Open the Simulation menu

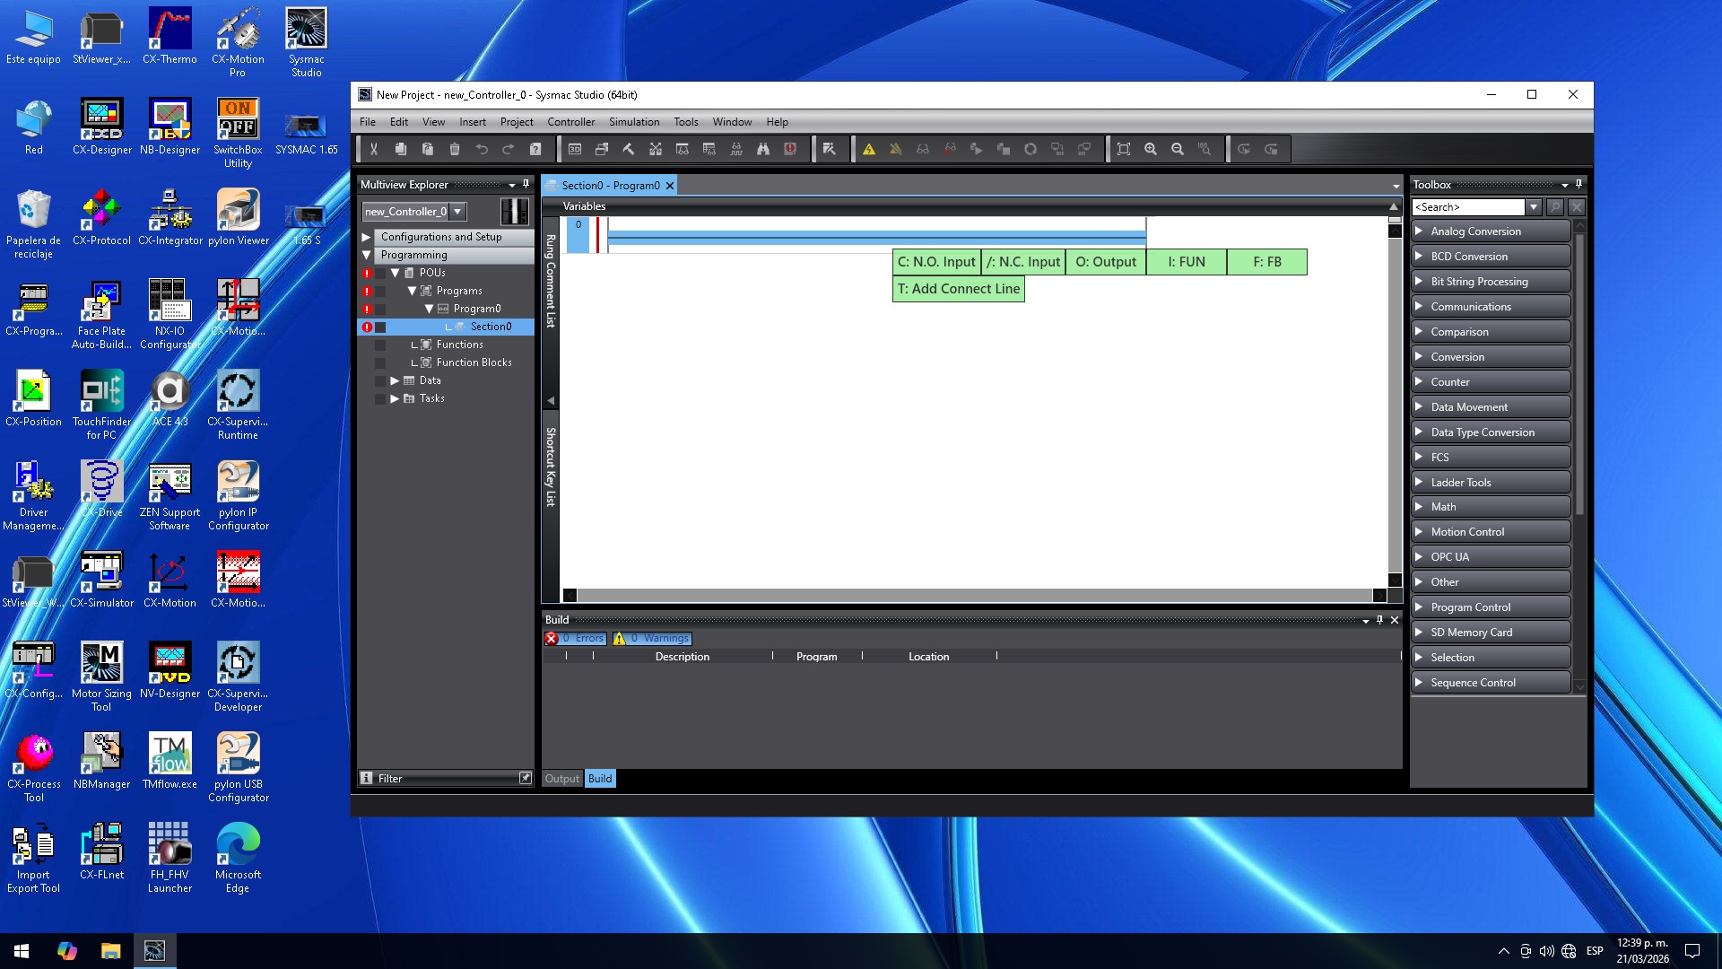(x=634, y=122)
